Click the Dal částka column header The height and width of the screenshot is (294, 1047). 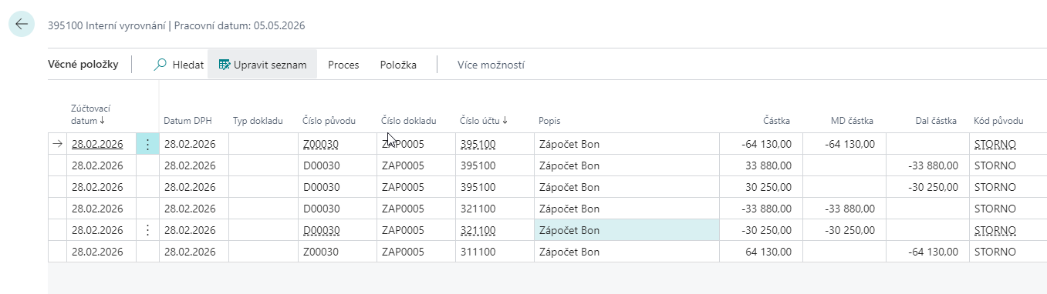937,121
